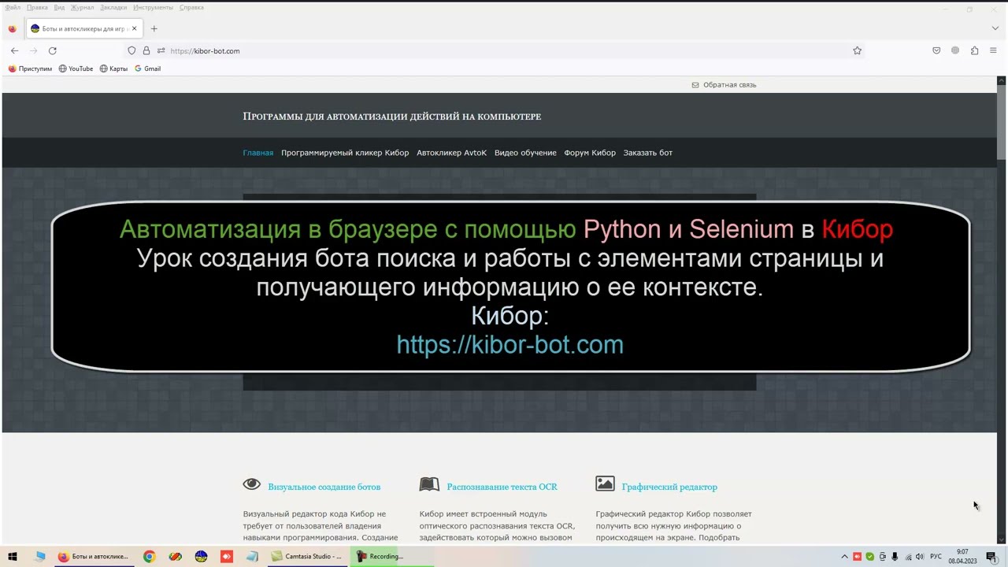Image resolution: width=1008 pixels, height=567 pixels.
Task: Open the Автокликер AvtoK nav link
Action: click(x=451, y=153)
